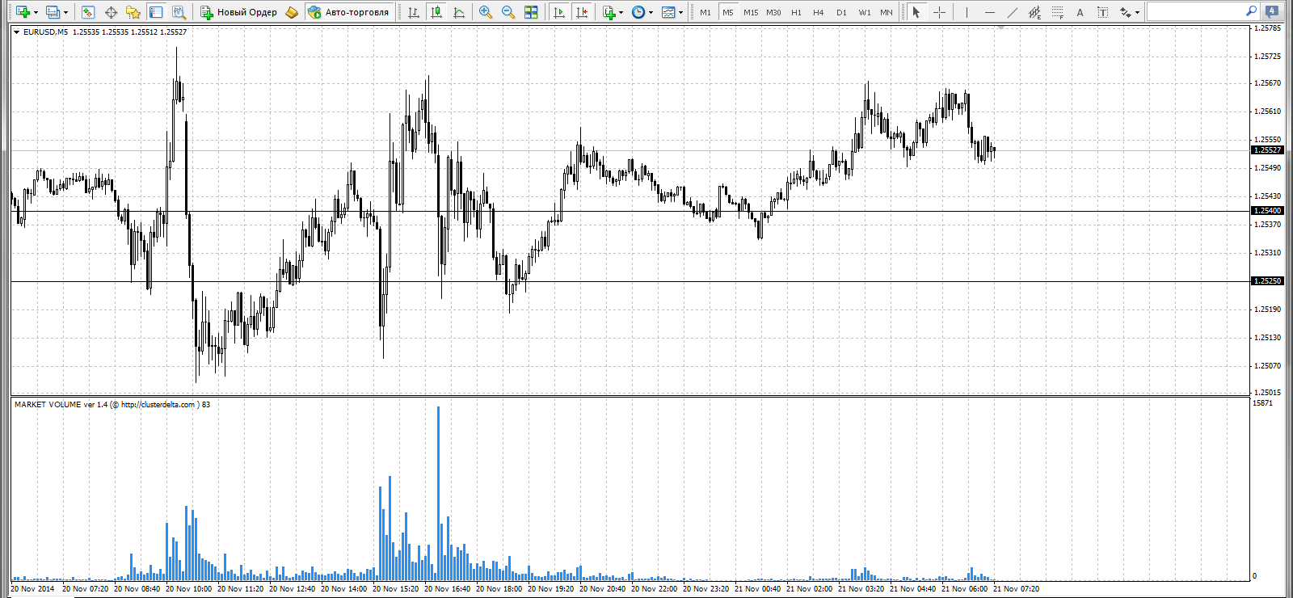Select the horizontal line drawing tool
This screenshot has height=598, width=1293.
989,12
